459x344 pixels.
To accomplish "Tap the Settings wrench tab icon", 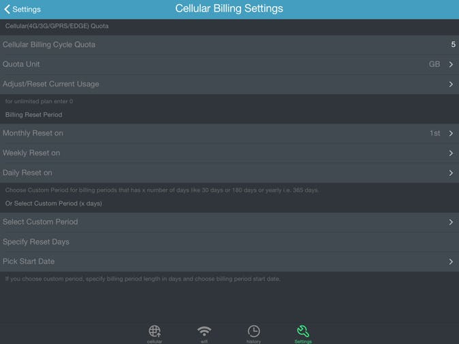I will tap(303, 331).
